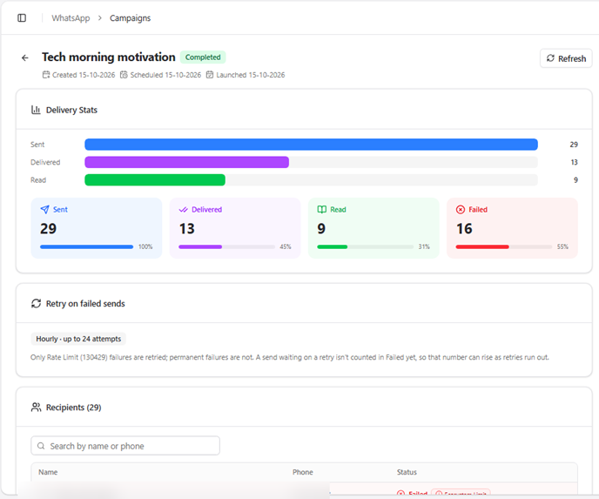Go back using the left arrow
The width and height of the screenshot is (599, 499).
pos(25,57)
